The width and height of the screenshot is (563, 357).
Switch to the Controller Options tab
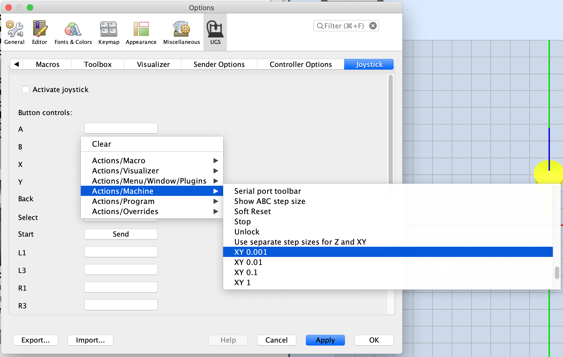300,64
